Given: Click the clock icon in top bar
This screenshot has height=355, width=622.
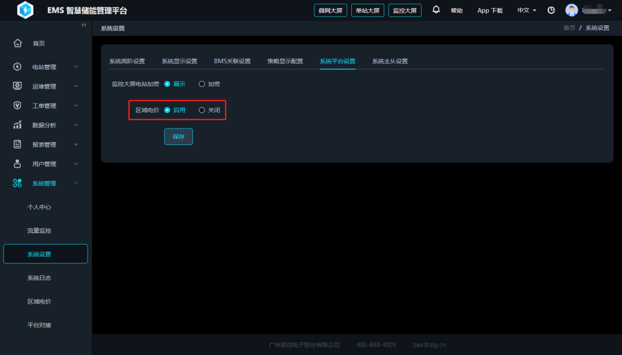Looking at the screenshot, I should pos(551,10).
